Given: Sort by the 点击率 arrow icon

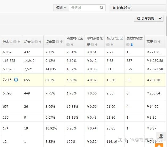Looking at the screenshot, I should click(61, 42).
